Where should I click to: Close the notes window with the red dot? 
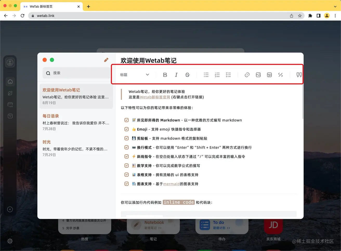45,60
